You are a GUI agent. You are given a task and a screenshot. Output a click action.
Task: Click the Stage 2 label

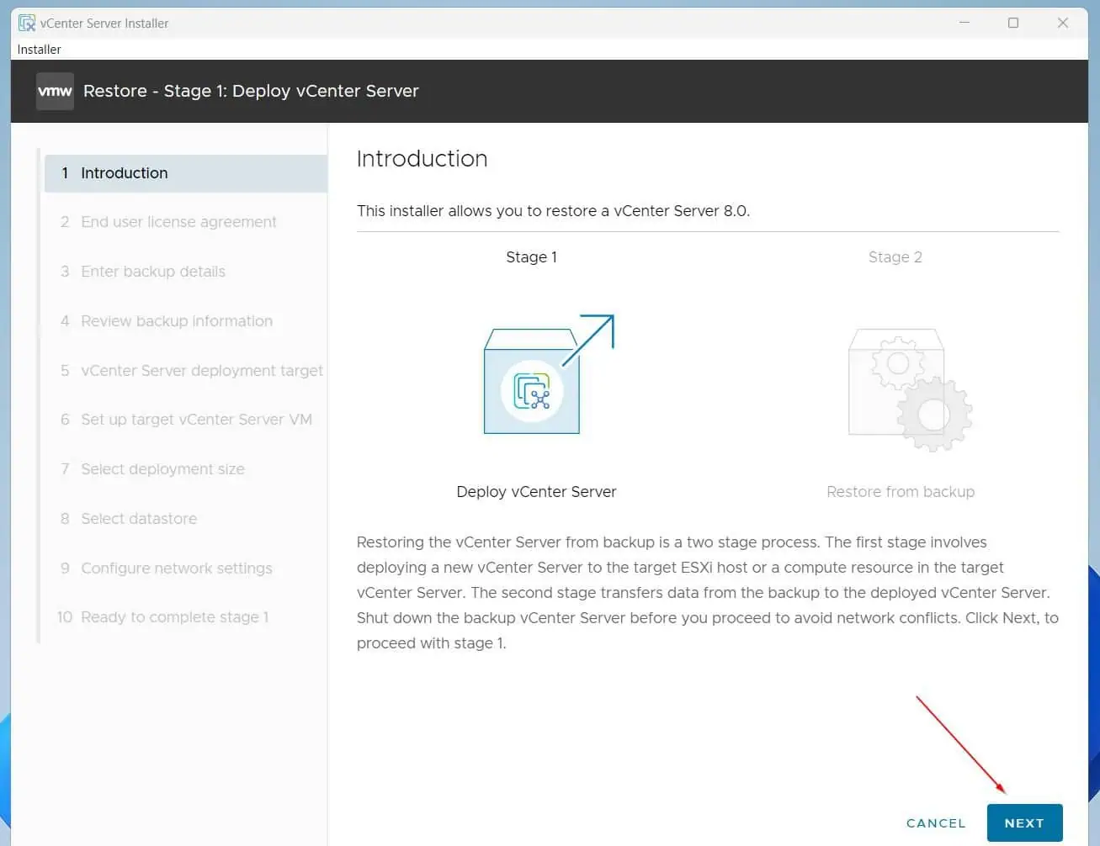coord(895,257)
